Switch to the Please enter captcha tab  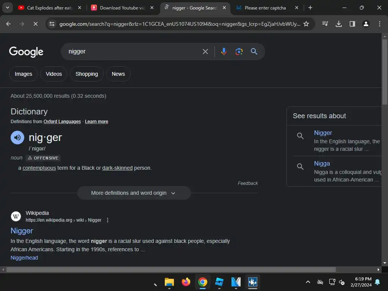point(265,8)
